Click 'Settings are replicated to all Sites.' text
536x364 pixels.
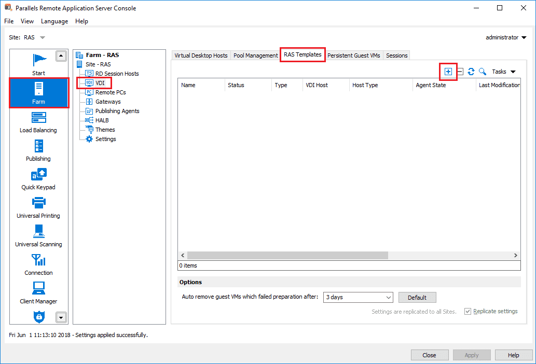pos(414,312)
